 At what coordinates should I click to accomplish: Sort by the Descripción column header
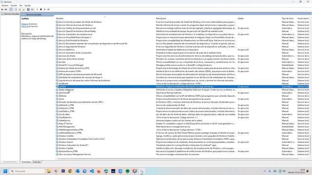point(161,18)
